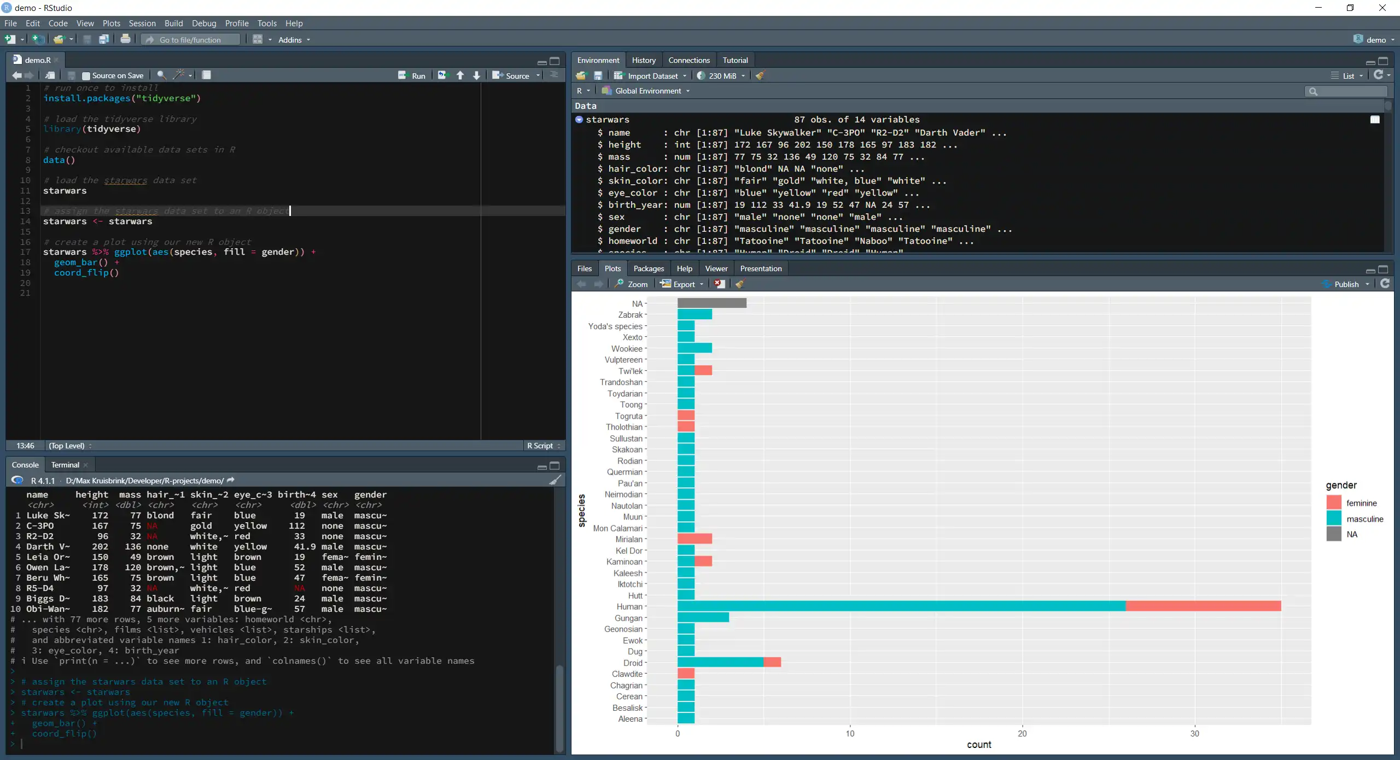1400x760 pixels.
Task: Go to previous section with up arrow
Action: click(x=460, y=75)
